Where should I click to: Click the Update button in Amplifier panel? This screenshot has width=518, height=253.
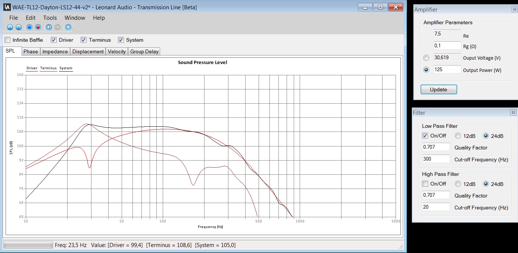click(x=439, y=89)
